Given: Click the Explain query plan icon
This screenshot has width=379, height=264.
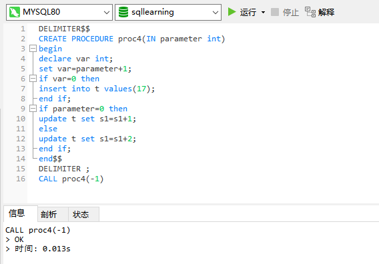Looking at the screenshot, I should coord(310,12).
